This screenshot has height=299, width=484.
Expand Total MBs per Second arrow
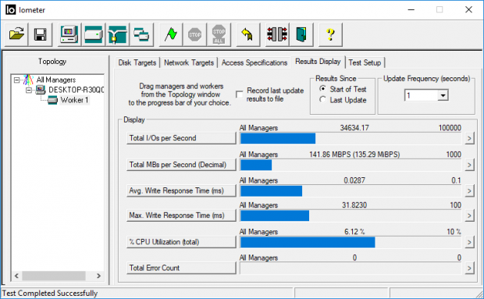tap(469, 165)
